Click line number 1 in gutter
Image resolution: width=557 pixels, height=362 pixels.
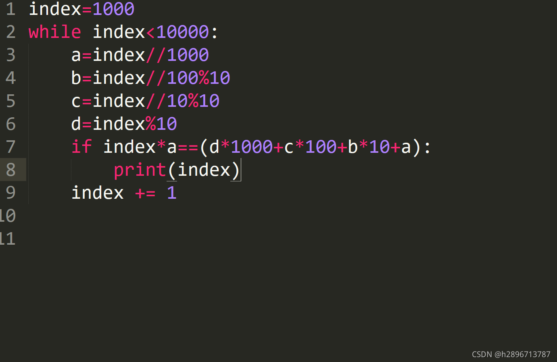(x=11, y=9)
